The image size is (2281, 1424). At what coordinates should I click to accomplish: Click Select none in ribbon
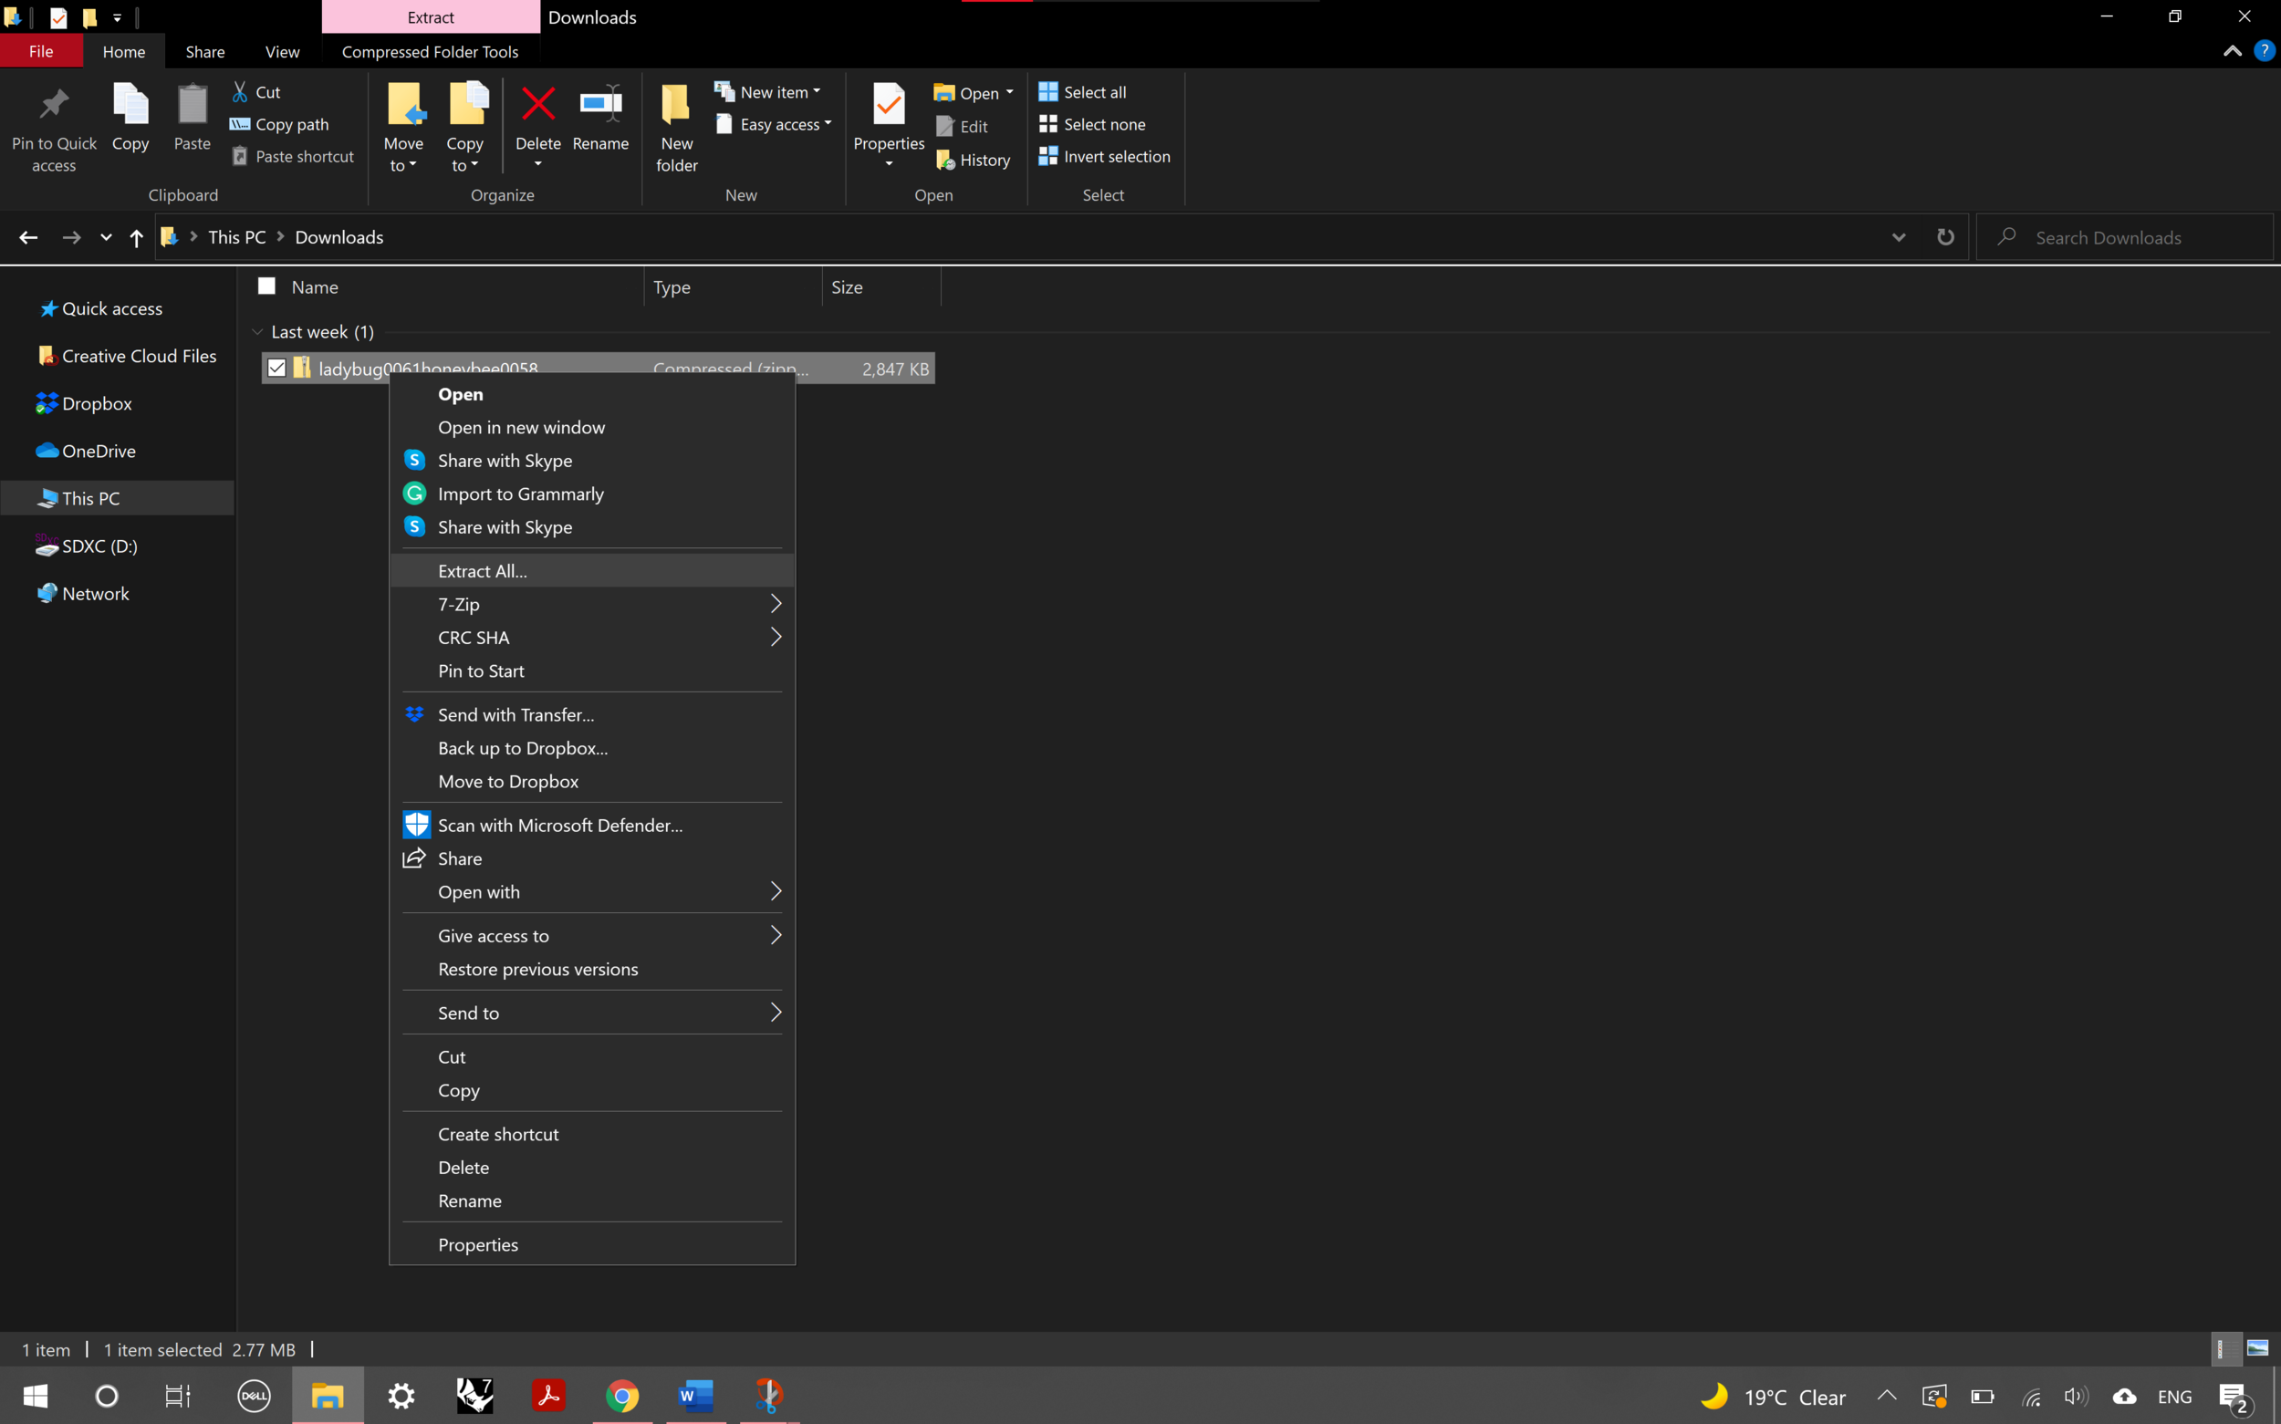(x=1091, y=124)
